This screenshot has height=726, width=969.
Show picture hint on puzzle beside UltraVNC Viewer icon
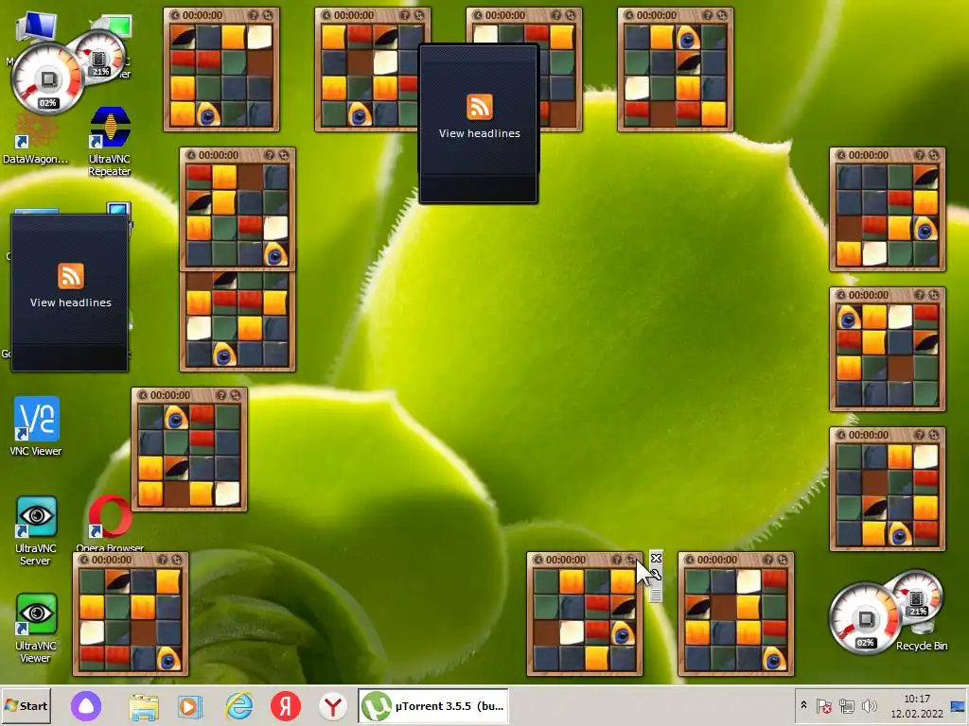pos(163,560)
